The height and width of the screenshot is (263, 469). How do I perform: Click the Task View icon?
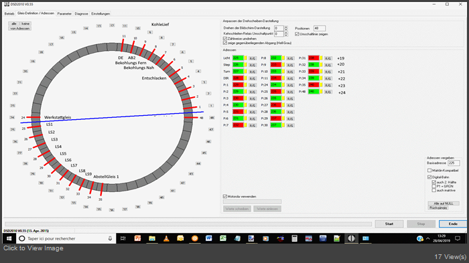point(123,238)
